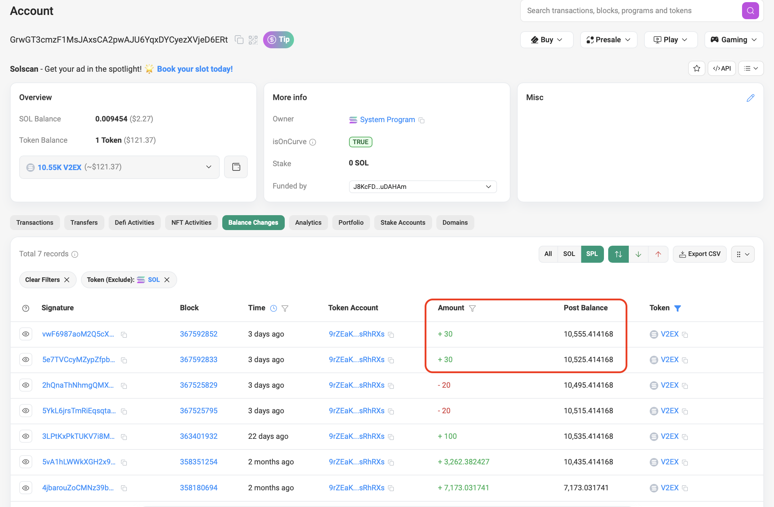Click the star favorite icon

(697, 69)
